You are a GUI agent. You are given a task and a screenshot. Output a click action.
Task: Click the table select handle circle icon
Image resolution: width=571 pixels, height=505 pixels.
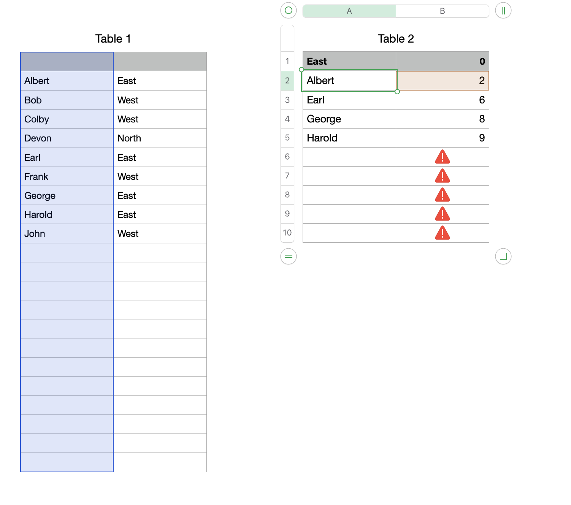click(289, 11)
